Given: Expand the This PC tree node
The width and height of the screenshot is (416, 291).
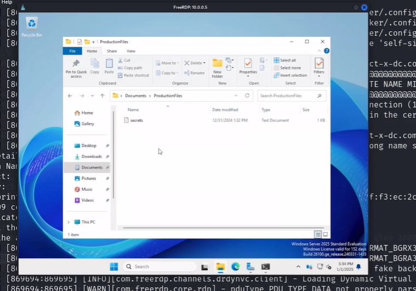Looking at the screenshot, I should click(69, 222).
